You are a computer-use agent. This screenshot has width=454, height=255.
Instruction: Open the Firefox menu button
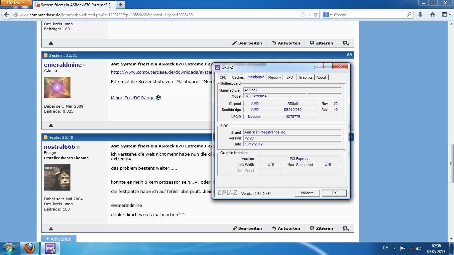pos(16,3)
